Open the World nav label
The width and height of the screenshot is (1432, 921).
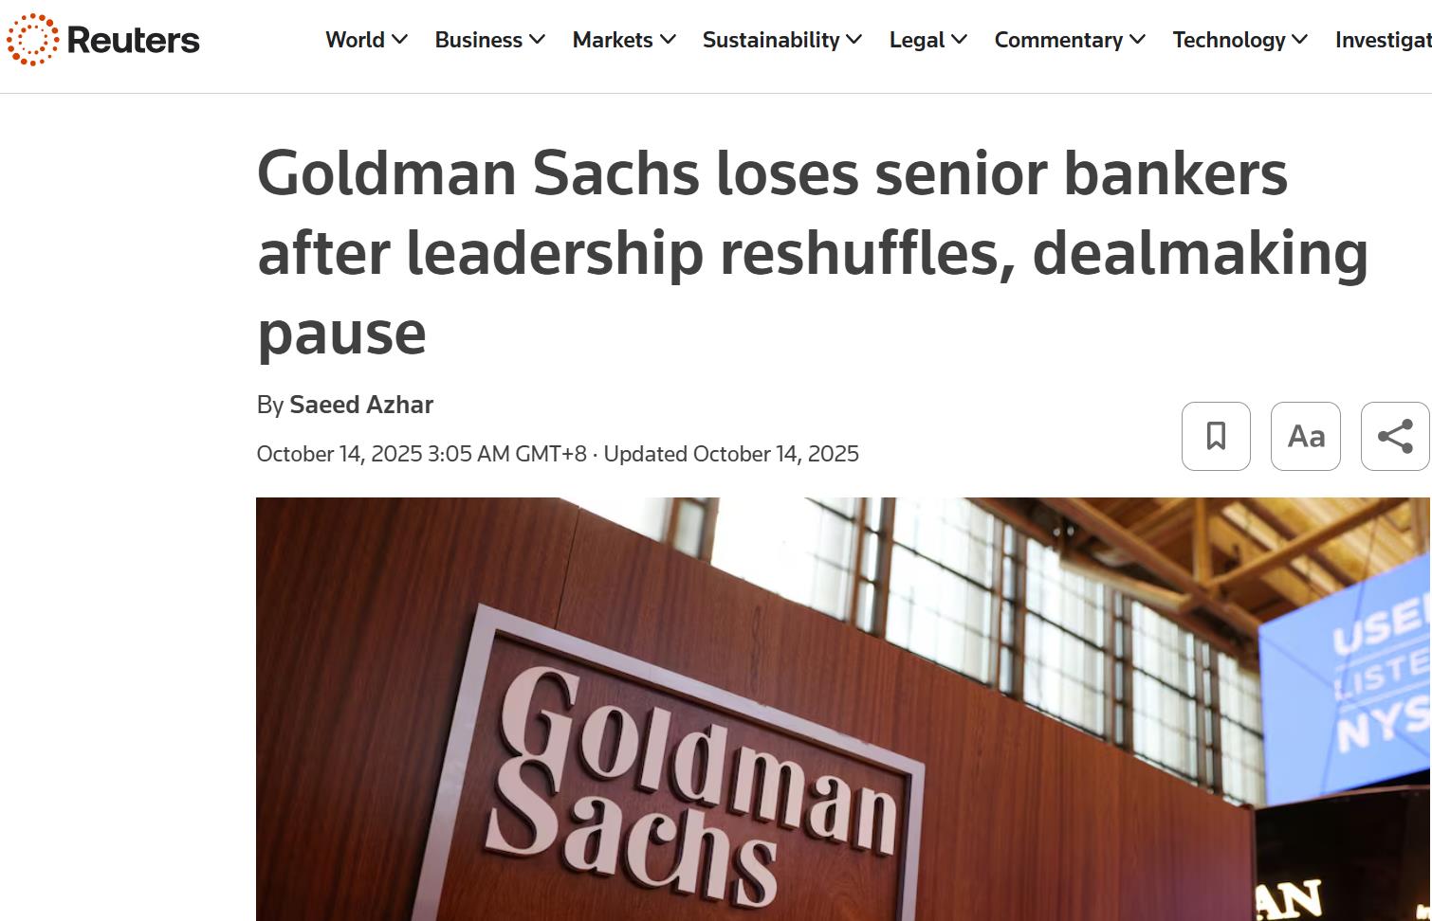tap(355, 40)
